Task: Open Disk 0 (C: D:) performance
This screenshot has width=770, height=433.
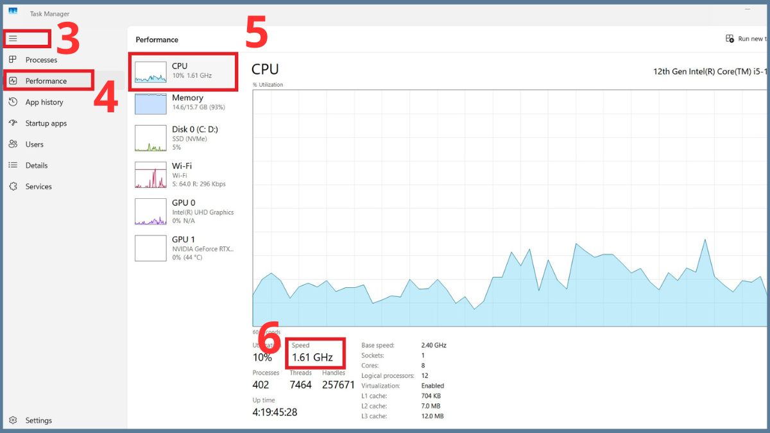Action: click(x=185, y=138)
